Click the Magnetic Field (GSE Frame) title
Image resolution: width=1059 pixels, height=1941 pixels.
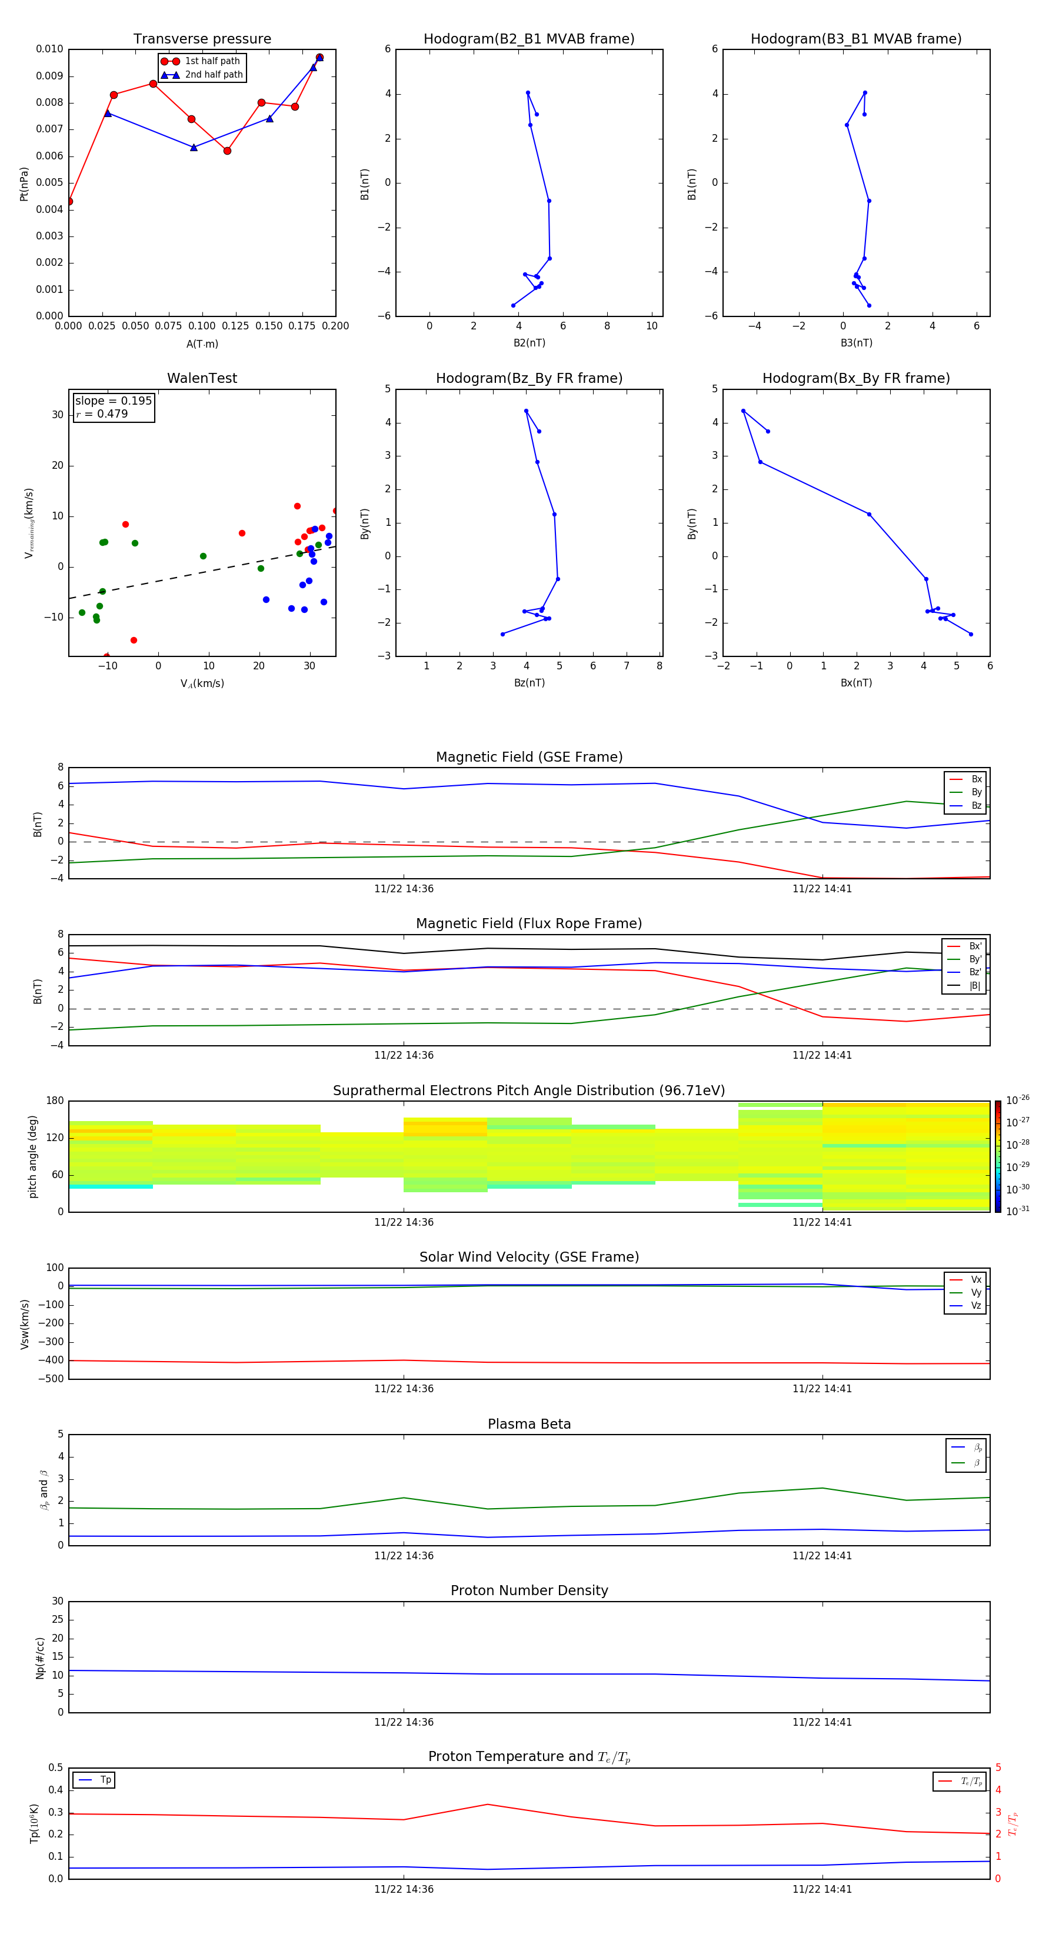tap(529, 757)
